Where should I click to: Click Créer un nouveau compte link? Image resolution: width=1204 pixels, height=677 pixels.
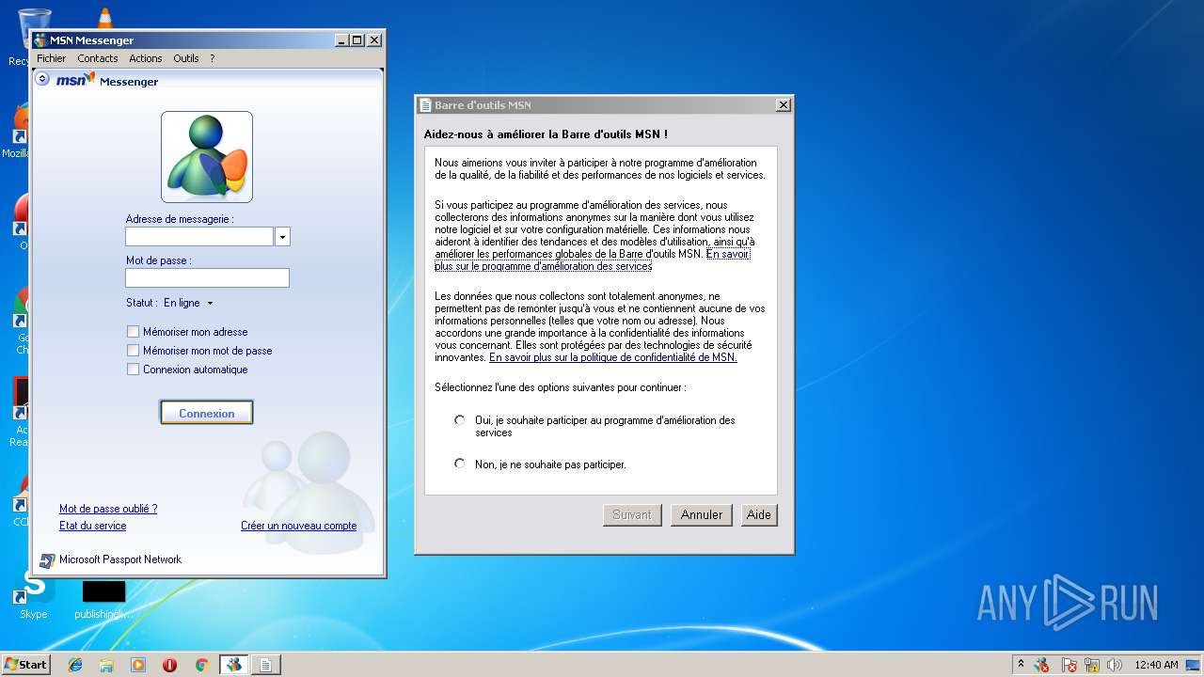[x=299, y=526]
